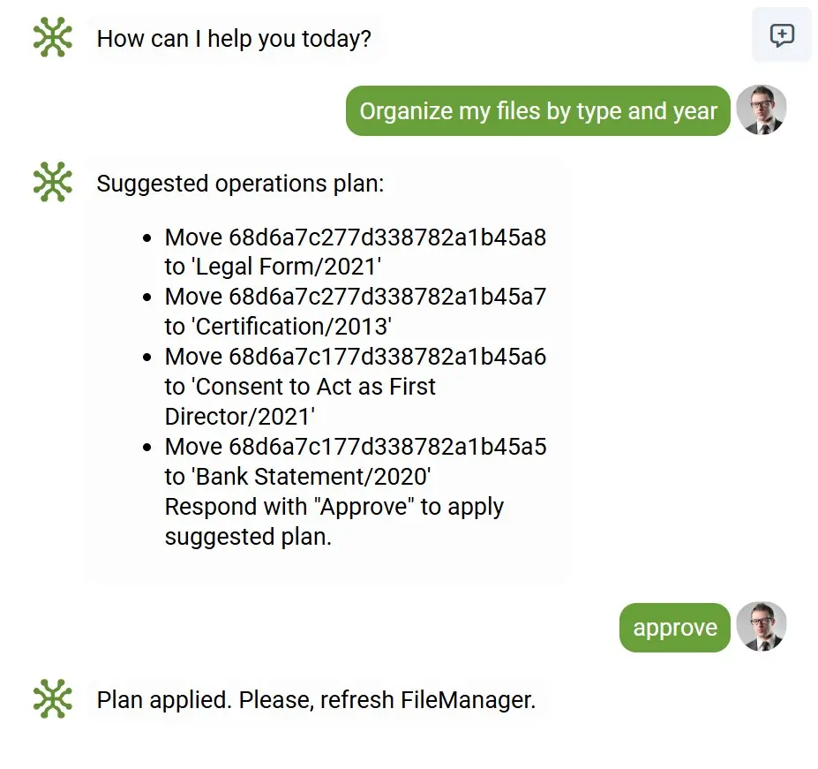Screen dimensions: 818x769
Task: Start a new chat with the plus-bubble icon
Action: [782, 35]
